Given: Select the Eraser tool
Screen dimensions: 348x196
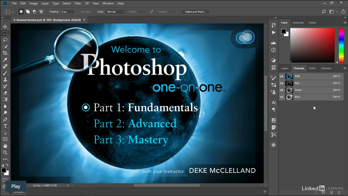Looking at the screenshot, I should (5, 93).
